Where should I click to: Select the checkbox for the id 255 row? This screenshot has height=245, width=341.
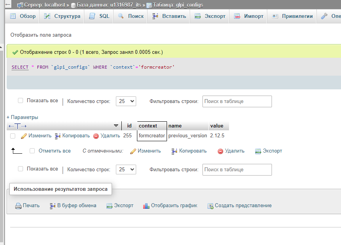[x=12, y=135]
